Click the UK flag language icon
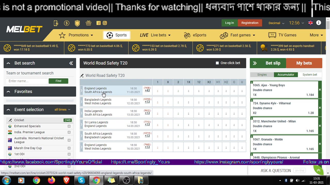Viewport: 330px width, 185px height. [310, 23]
